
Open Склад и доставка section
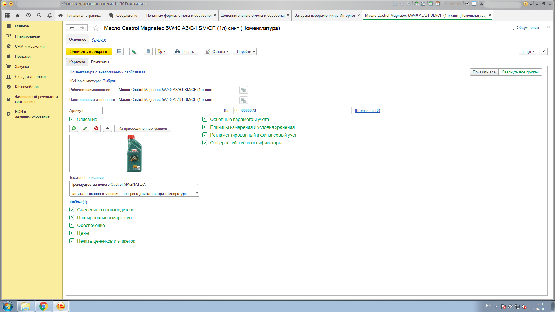[x=30, y=77]
